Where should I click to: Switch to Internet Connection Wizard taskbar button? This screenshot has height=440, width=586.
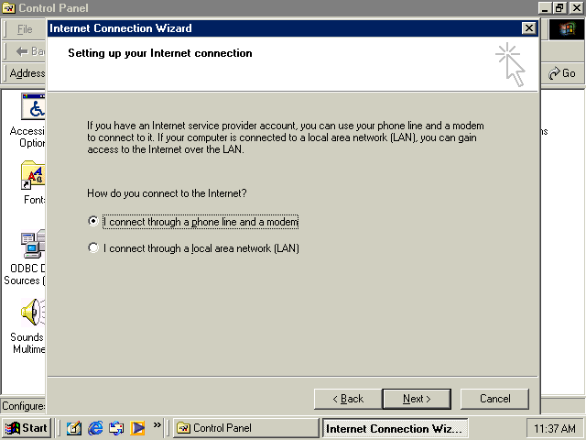point(395,428)
